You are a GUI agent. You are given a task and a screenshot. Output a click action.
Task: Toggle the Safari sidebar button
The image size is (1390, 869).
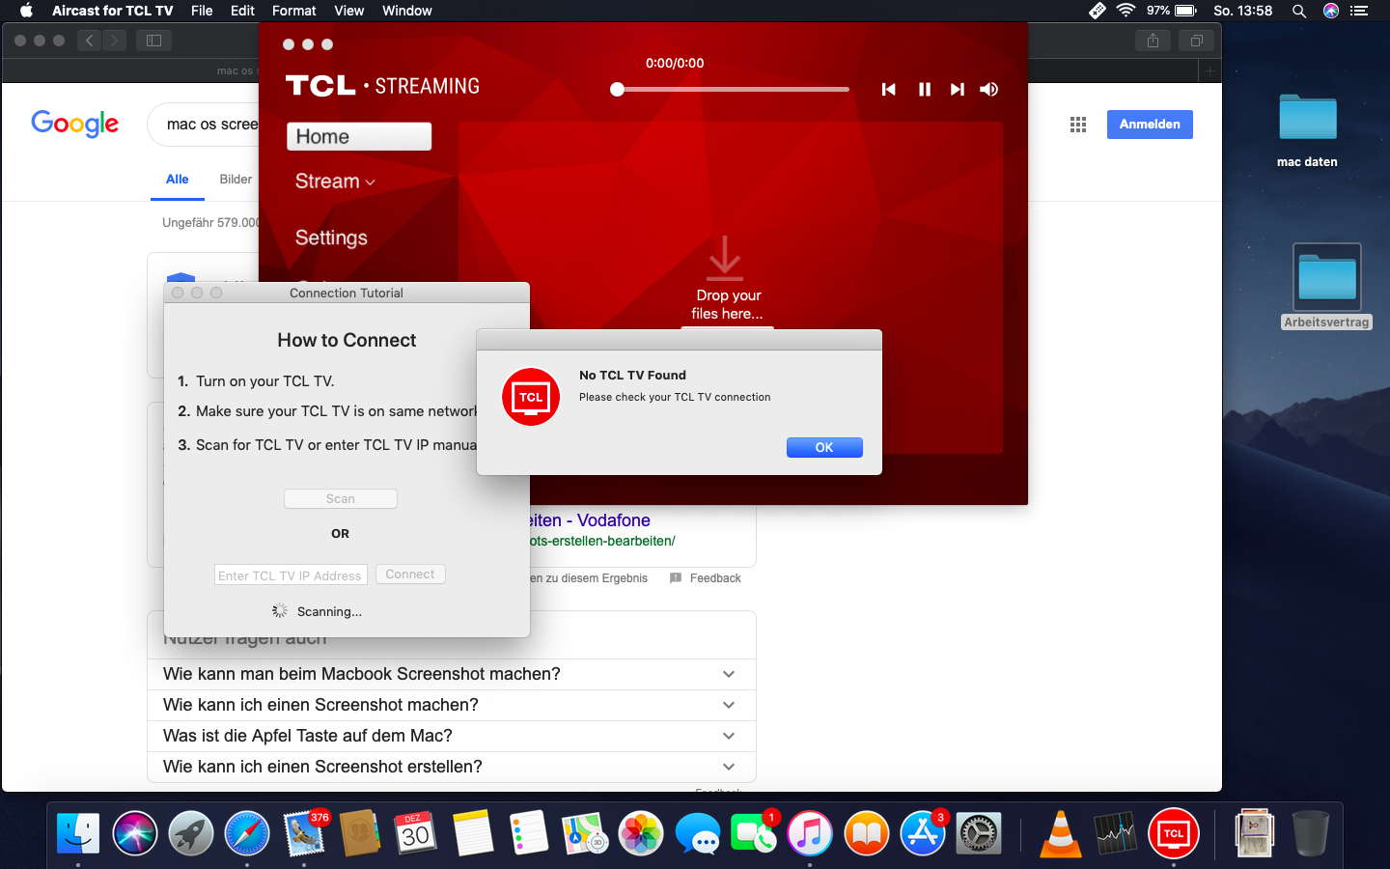click(x=153, y=41)
